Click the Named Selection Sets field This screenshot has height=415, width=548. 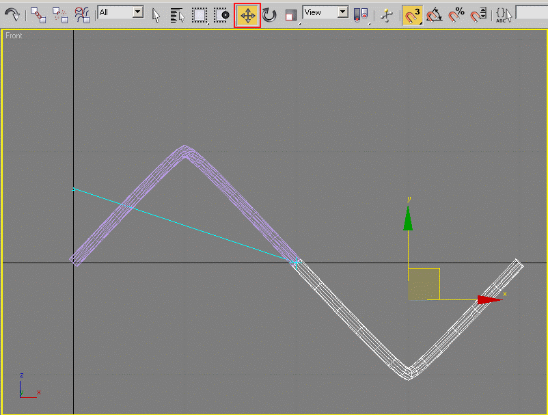[x=532, y=12]
